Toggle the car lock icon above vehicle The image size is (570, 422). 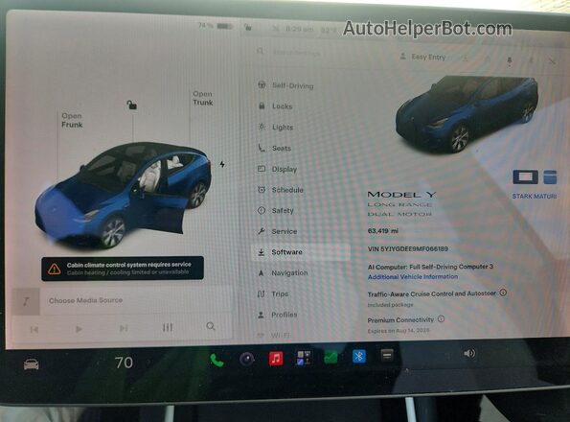(x=131, y=105)
